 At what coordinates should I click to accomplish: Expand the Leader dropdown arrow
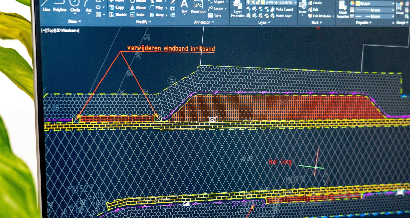pyautogui.click(x=225, y=9)
